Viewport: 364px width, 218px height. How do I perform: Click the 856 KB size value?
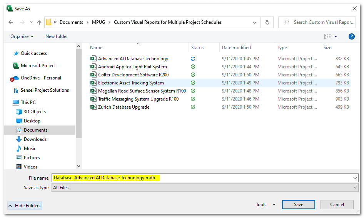click(x=342, y=91)
